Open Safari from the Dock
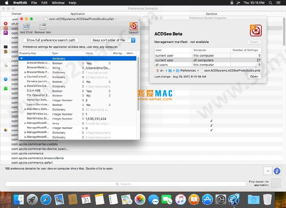This screenshot has height=208, width=286. coord(46,199)
